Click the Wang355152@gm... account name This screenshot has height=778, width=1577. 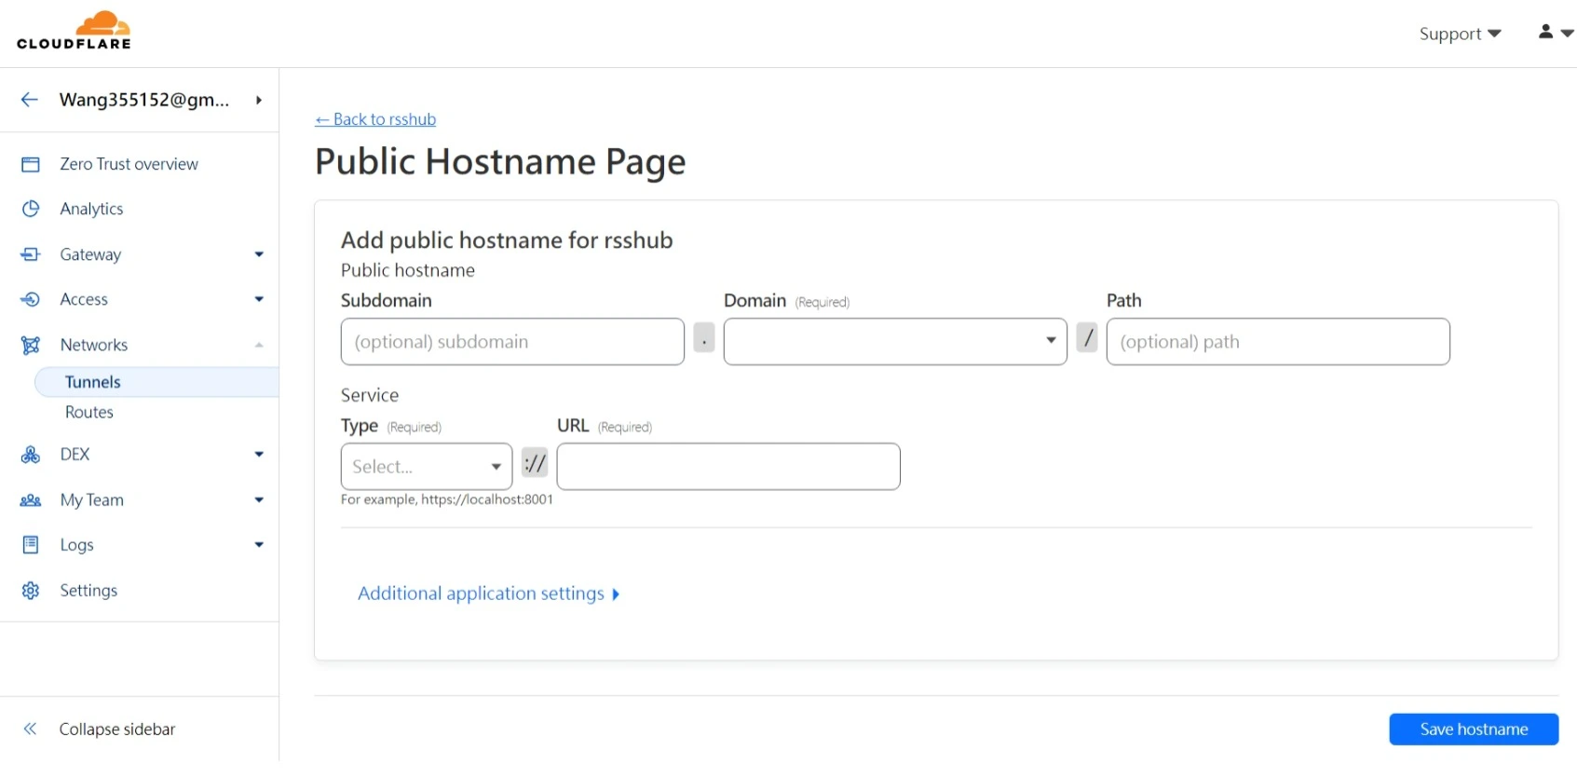(144, 100)
